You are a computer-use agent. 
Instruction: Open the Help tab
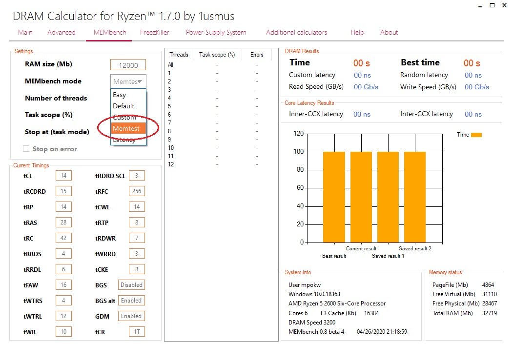point(357,32)
